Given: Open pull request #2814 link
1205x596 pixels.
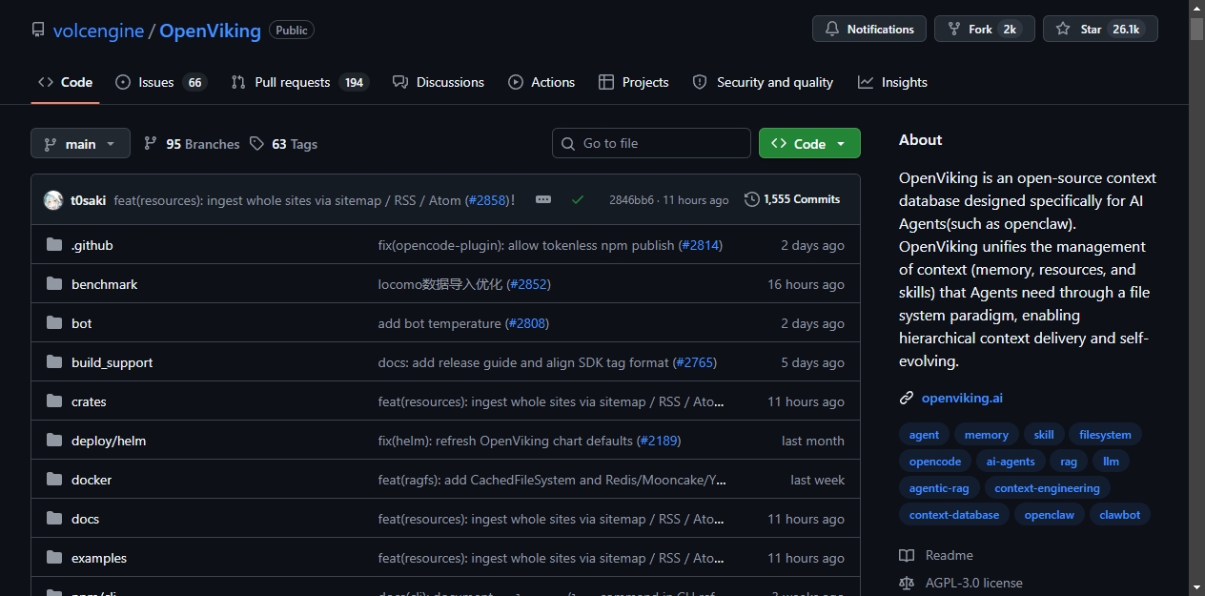Looking at the screenshot, I should [701, 245].
